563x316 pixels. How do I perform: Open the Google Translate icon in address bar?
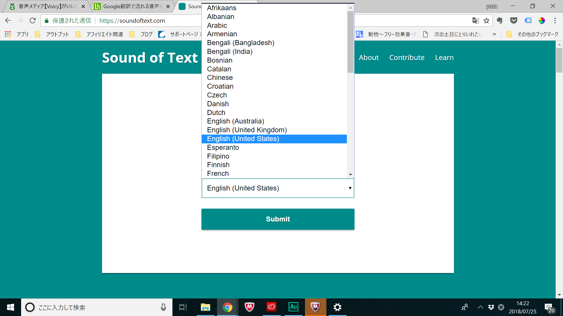tap(475, 20)
